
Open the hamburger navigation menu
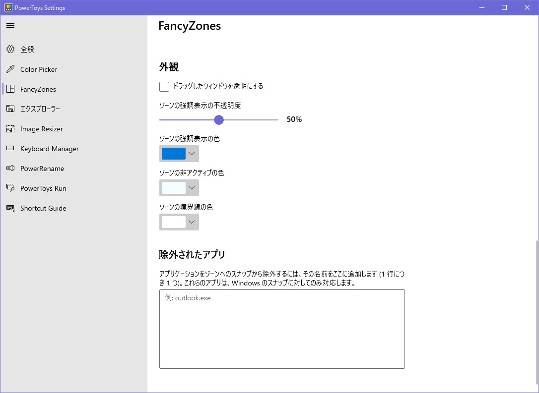pos(10,26)
